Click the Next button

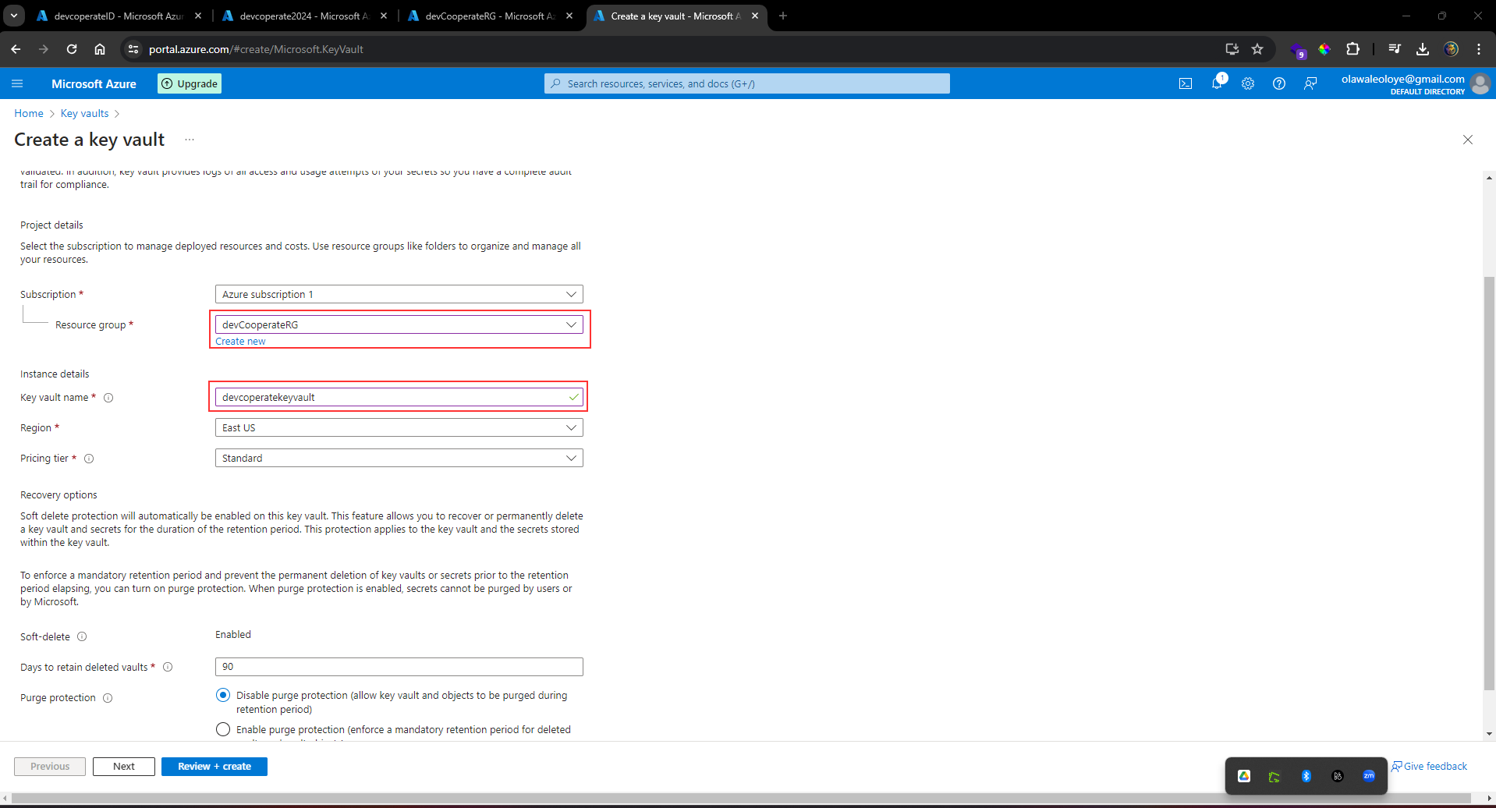tap(124, 767)
